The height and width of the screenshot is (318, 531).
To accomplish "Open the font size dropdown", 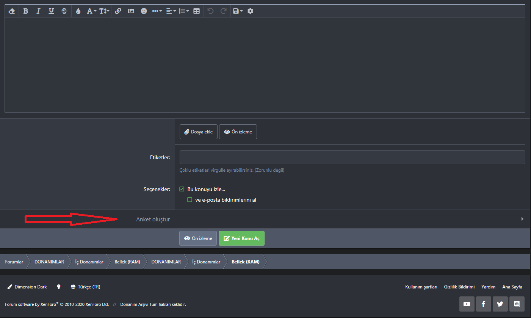I will pyautogui.click(x=104, y=11).
